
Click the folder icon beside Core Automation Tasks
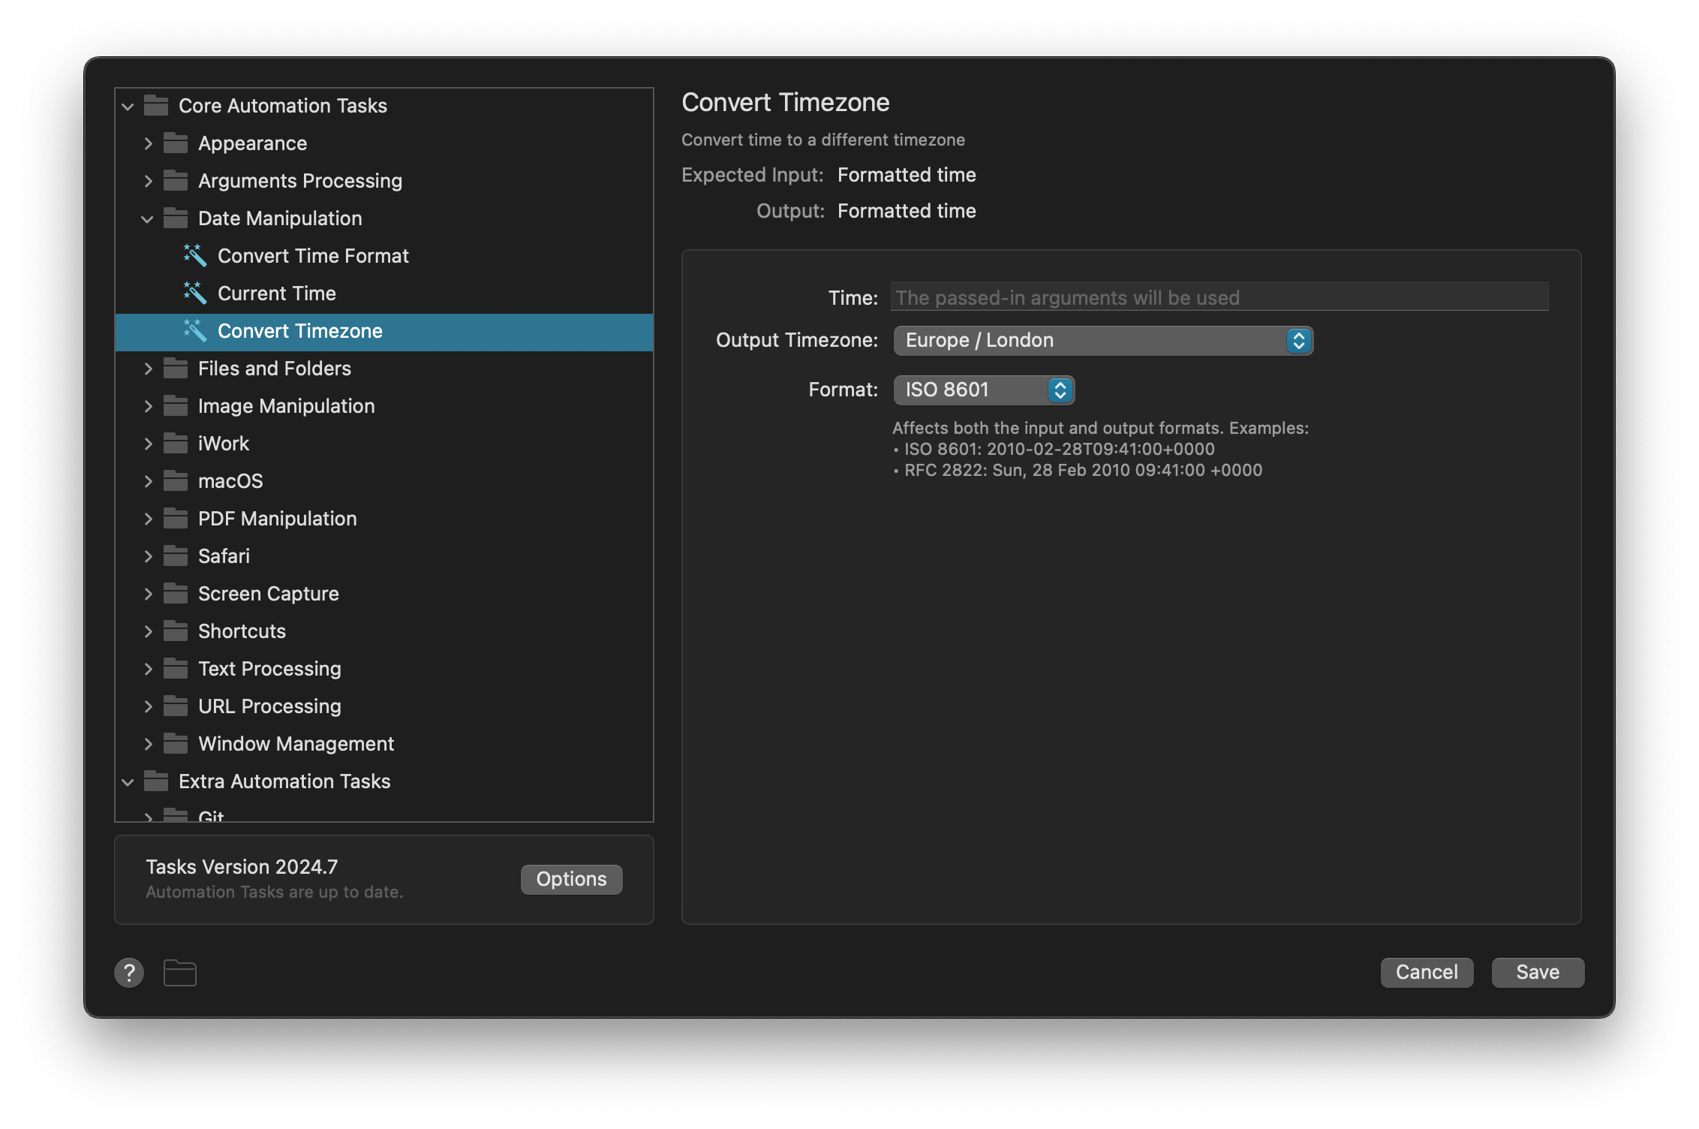click(x=155, y=105)
